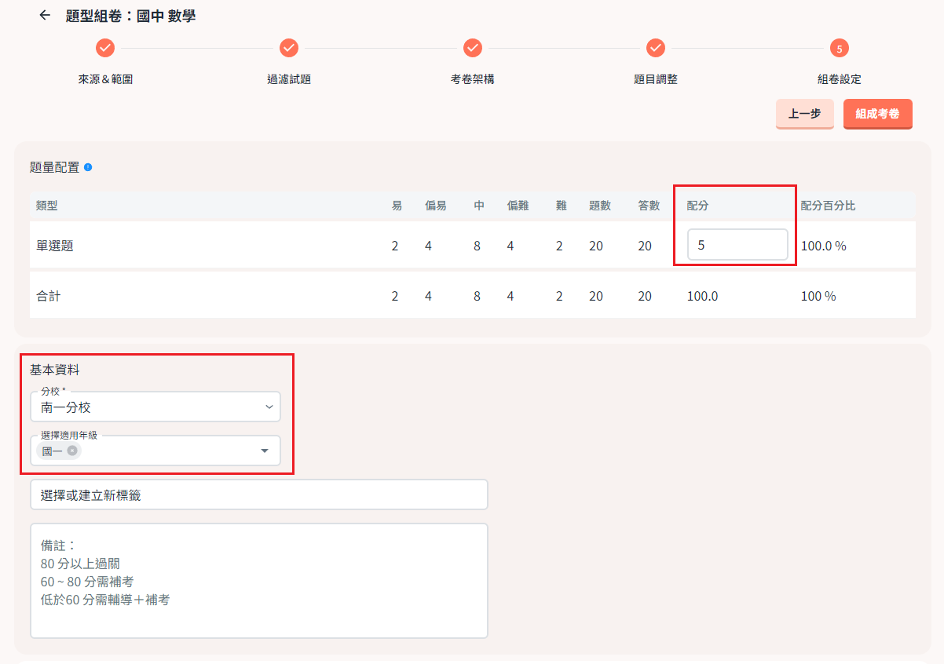944x664 pixels.
Task: Go back using the arrow icon
Action: click(45, 15)
